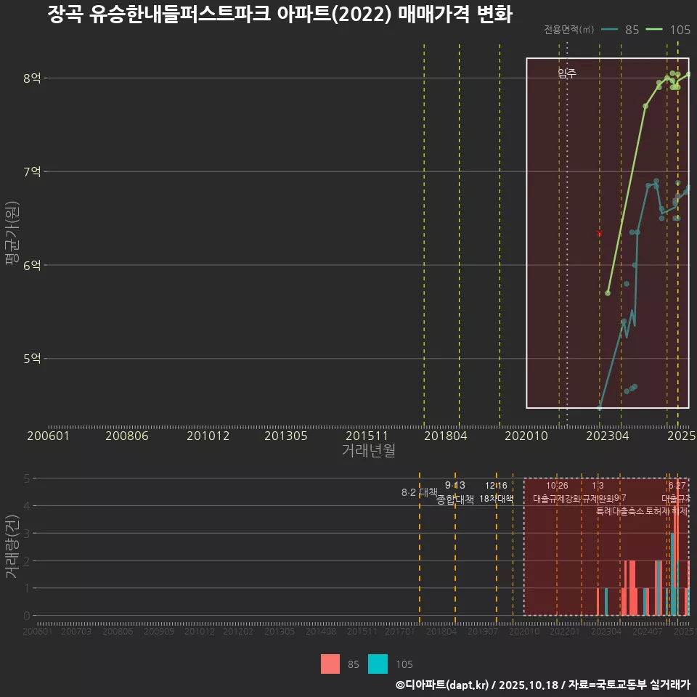Image resolution: width=697 pixels, height=697 pixels.
Task: Select the 85㎡ legend line icon
Action: pos(611,30)
